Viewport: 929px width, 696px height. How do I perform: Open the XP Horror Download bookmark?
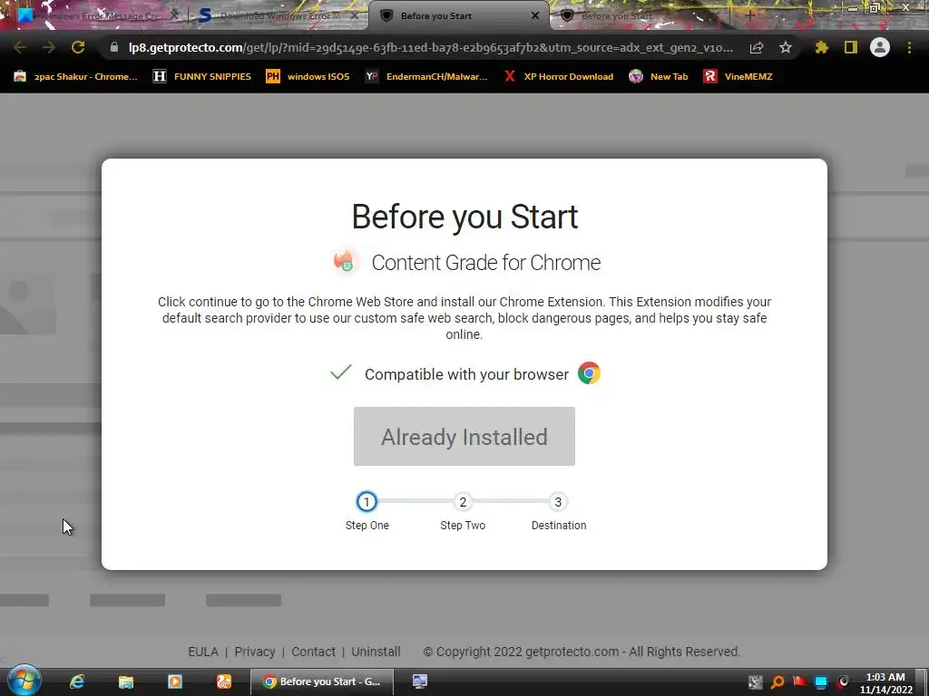pos(558,76)
